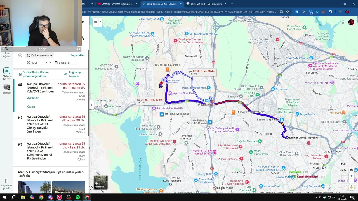Open Windows search from the taskbar
358x201 pixels.
[x=13, y=197]
